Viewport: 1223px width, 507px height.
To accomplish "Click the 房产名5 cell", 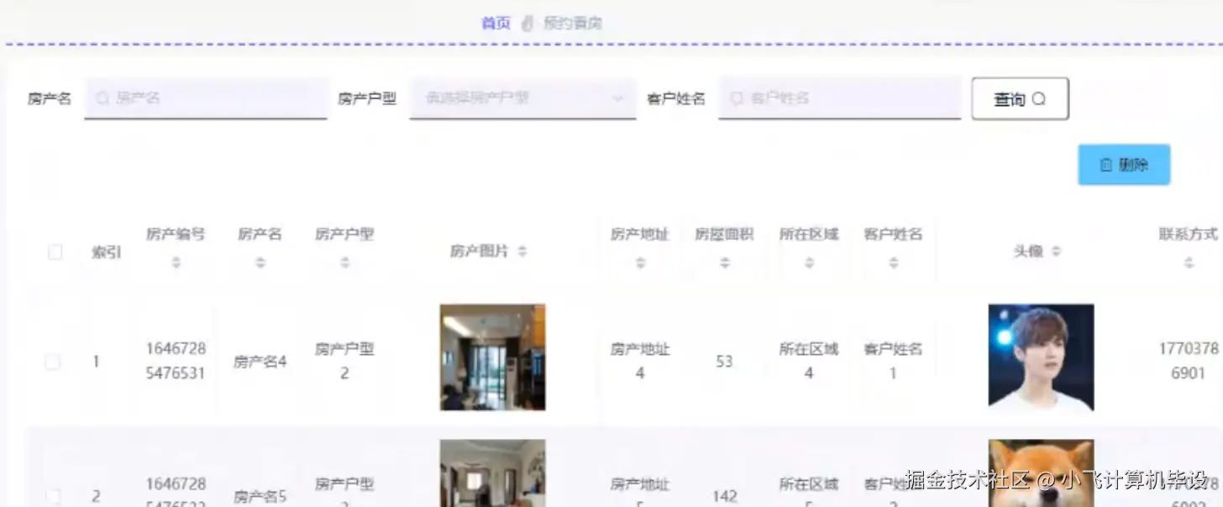I will [x=260, y=496].
